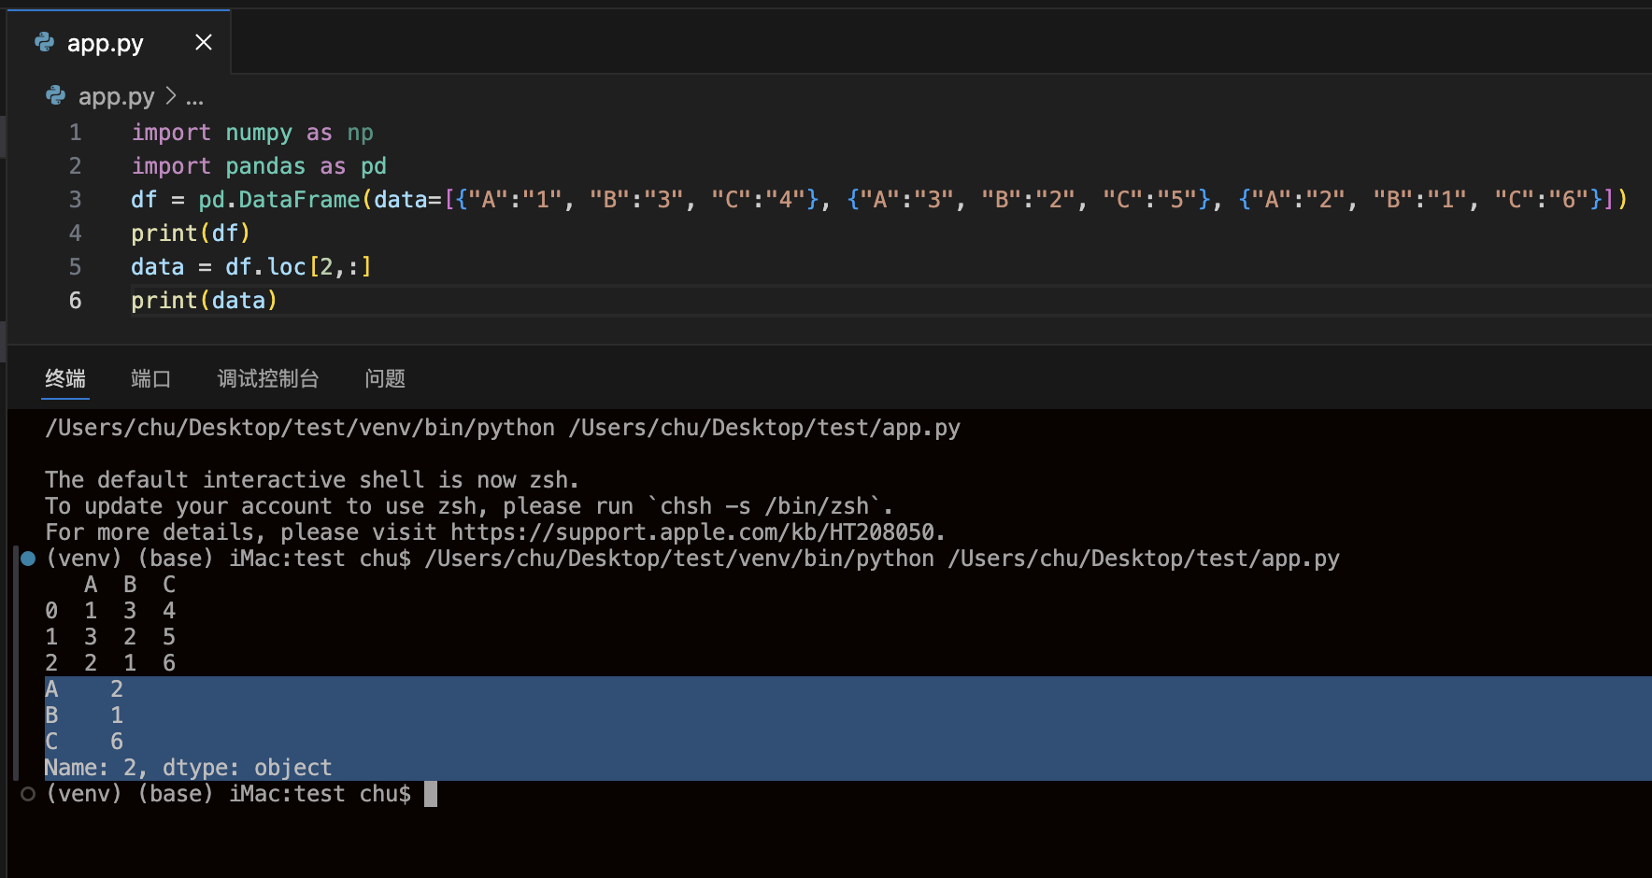Select the 问题 panel tab
1652x878 pixels.
tap(385, 378)
